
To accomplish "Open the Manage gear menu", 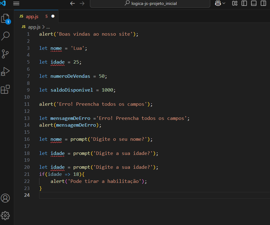I will (x=5, y=215).
